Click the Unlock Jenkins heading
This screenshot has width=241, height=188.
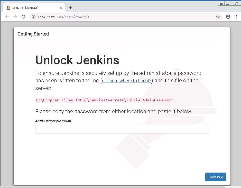point(77,60)
